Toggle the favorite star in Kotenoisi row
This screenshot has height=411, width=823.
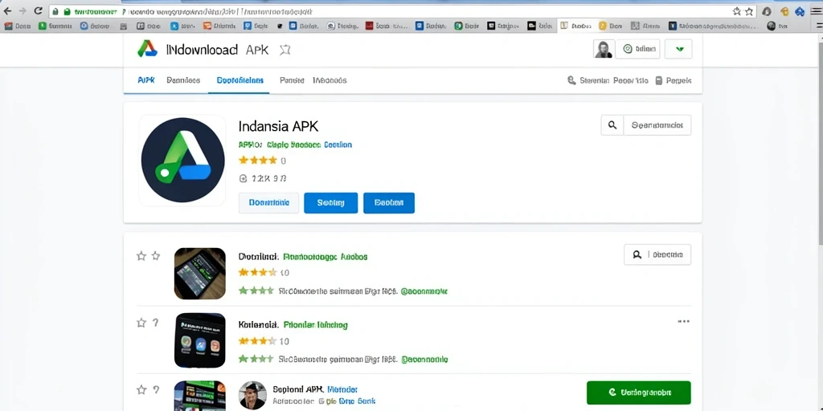(x=141, y=323)
